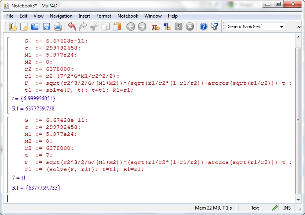Open the Notebook menu
The width and height of the screenshot is (305, 215).
pos(128,16)
